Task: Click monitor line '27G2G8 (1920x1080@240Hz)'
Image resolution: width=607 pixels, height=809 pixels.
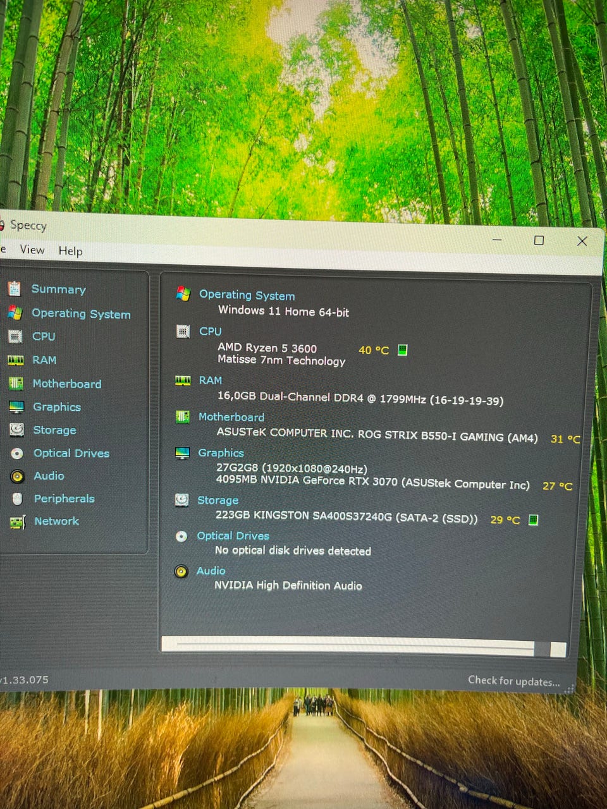Action: pyautogui.click(x=291, y=468)
